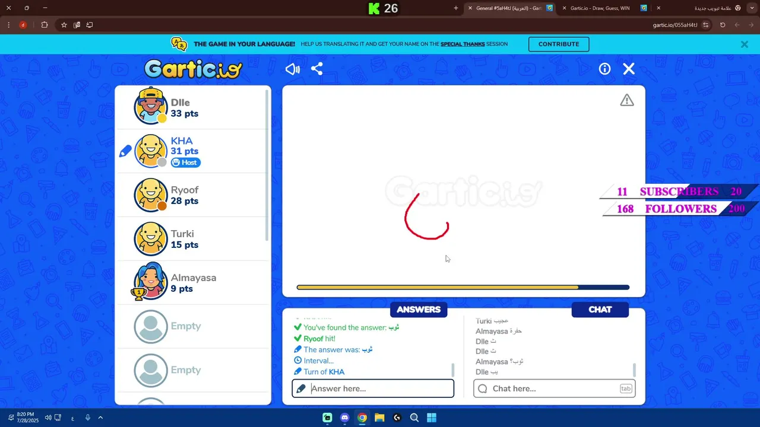The width and height of the screenshot is (760, 427).
Task: Click the Chrome taskbar icon
Action: 362,418
